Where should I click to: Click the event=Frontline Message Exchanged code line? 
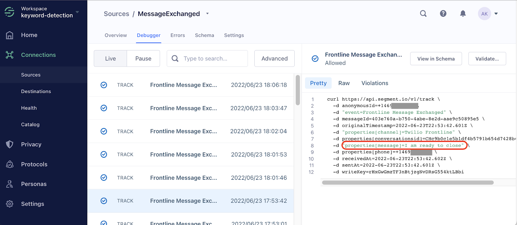coord(393,112)
